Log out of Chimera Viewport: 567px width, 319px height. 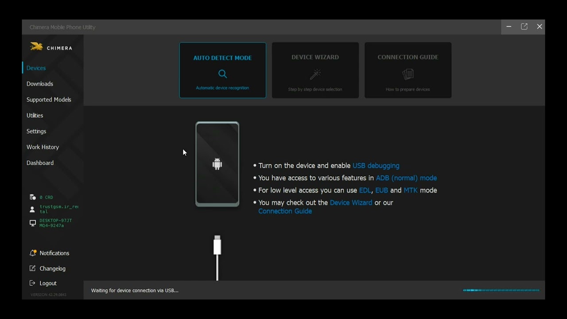click(48, 283)
